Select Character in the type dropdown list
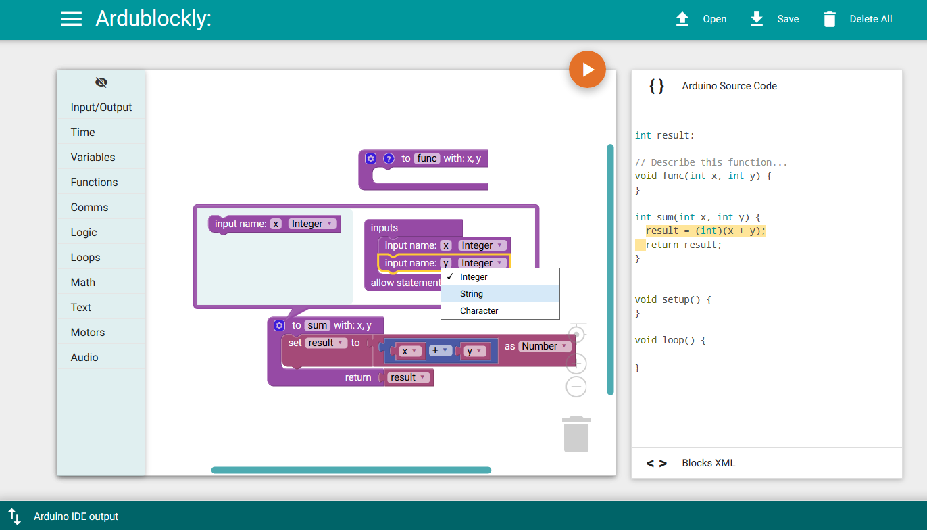This screenshot has height=530, width=927. coord(500,311)
